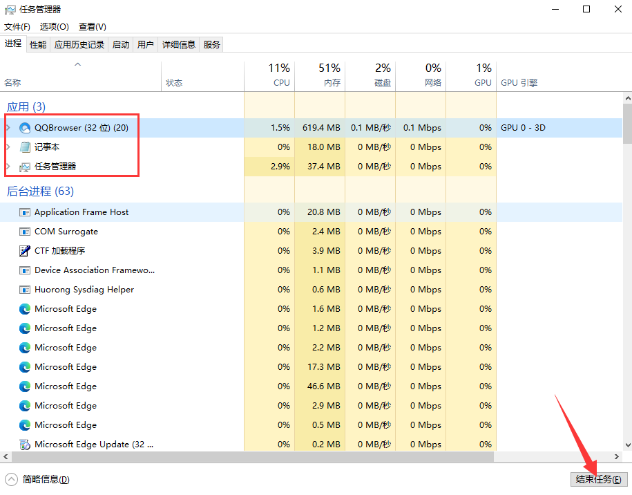632x495 pixels.
Task: Click the 结束任务(E) button
Action: tap(599, 479)
